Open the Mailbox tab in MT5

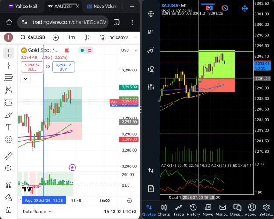(222, 210)
